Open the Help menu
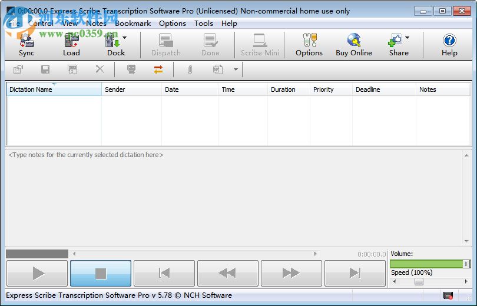This screenshot has height=306, width=477. tap(230, 24)
